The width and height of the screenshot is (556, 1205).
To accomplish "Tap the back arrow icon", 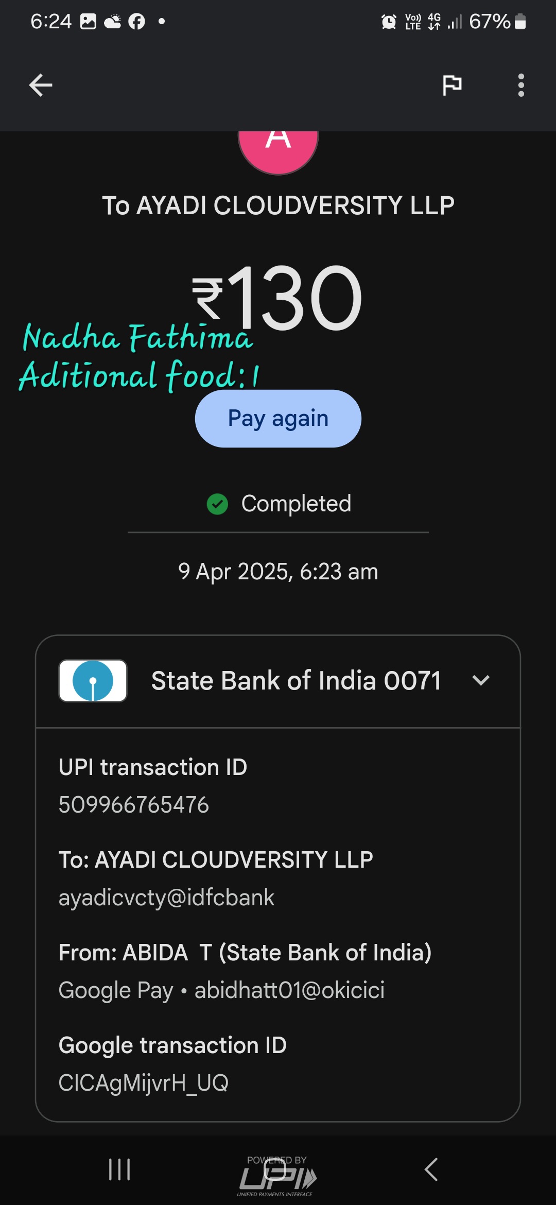I will [41, 85].
